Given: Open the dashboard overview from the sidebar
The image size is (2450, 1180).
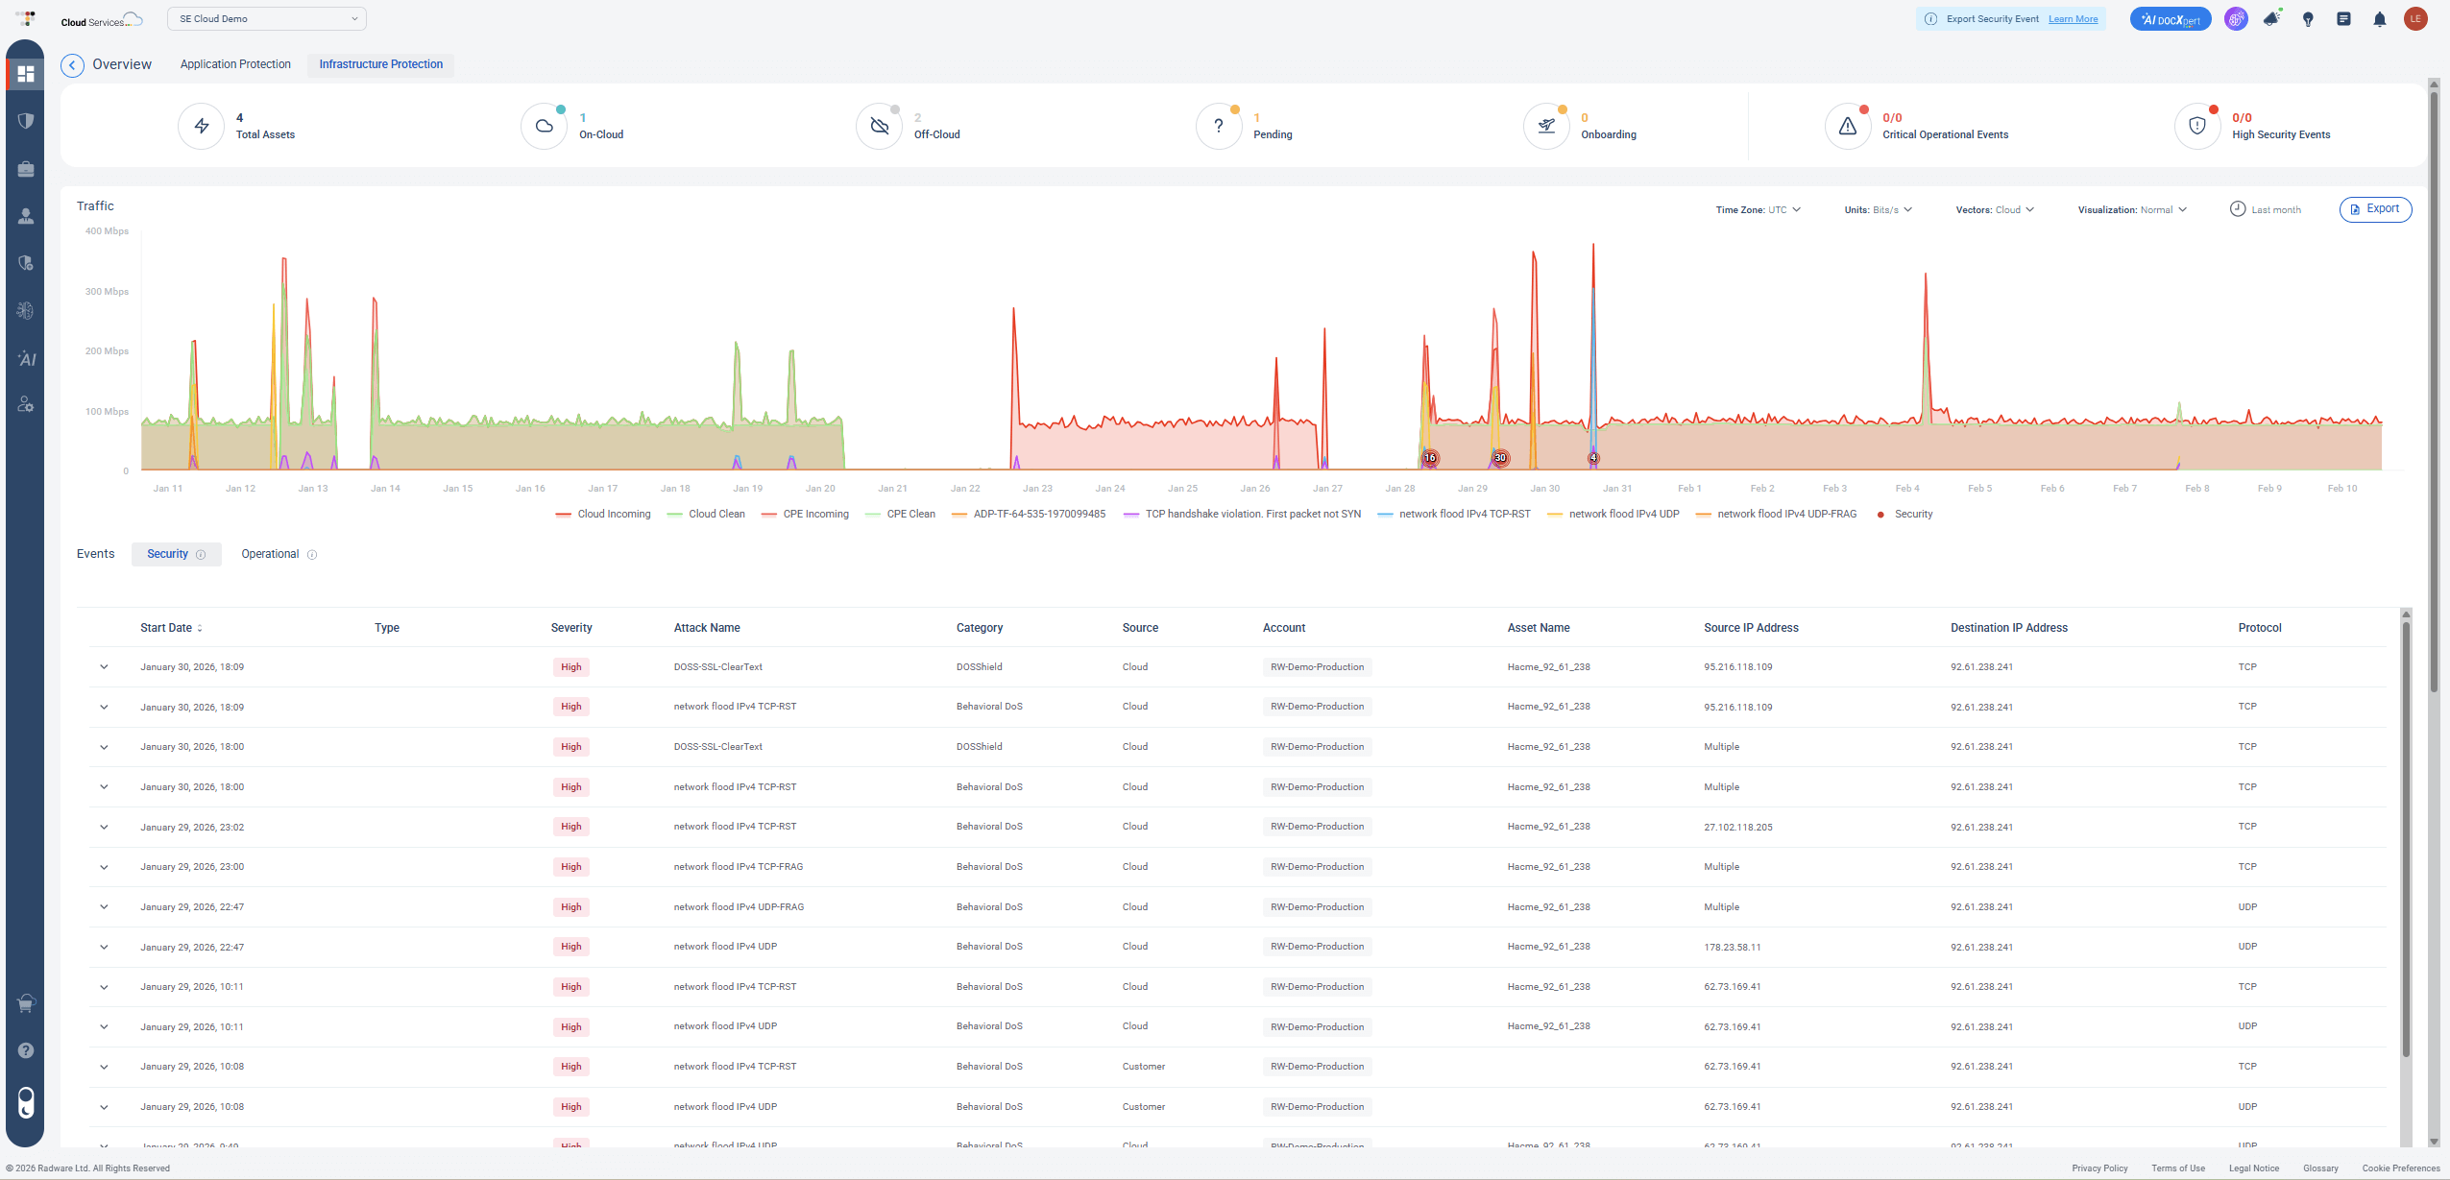Looking at the screenshot, I should [25, 74].
